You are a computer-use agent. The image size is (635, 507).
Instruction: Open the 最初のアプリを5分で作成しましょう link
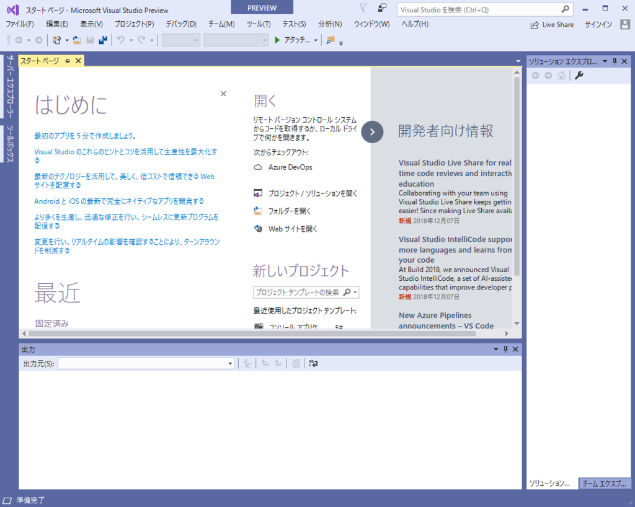[85, 136]
